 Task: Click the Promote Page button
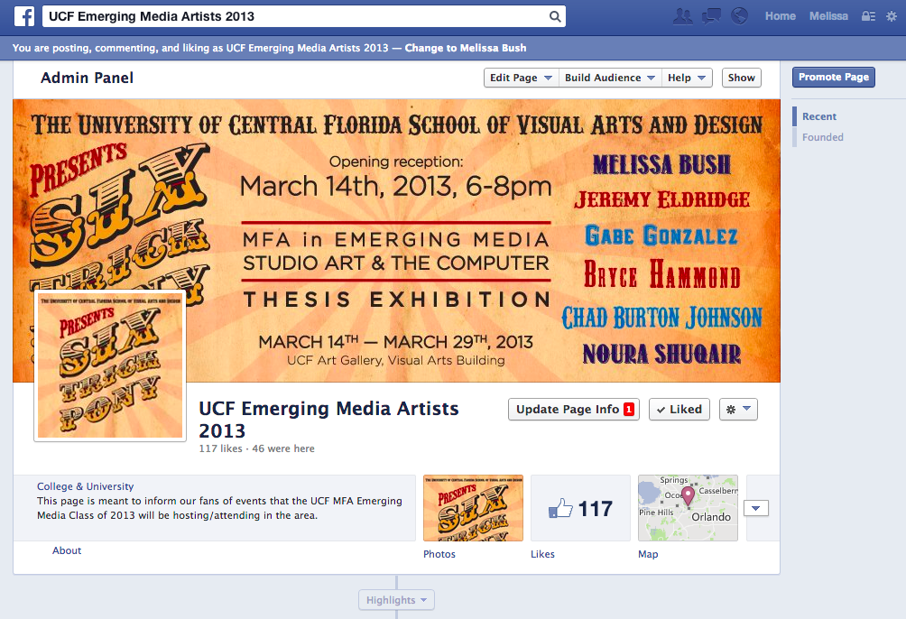(x=833, y=77)
